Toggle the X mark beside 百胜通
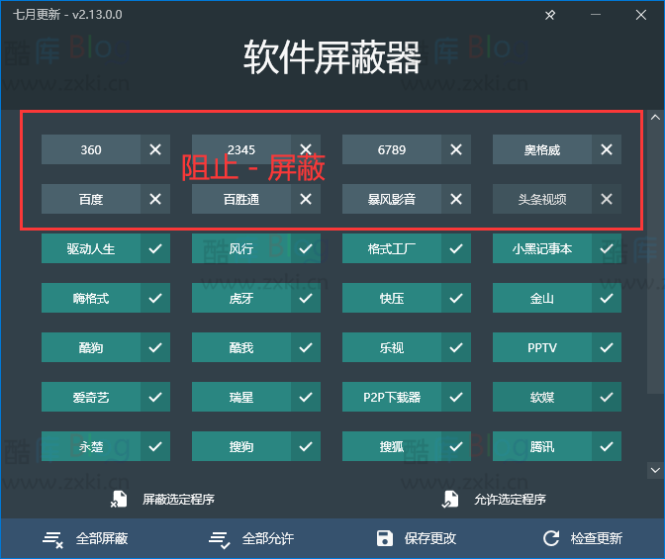This screenshot has width=665, height=559. [306, 199]
